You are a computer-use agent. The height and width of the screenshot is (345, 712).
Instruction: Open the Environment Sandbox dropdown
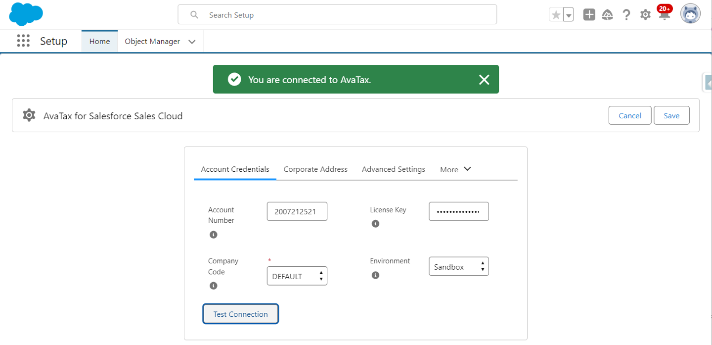point(459,266)
